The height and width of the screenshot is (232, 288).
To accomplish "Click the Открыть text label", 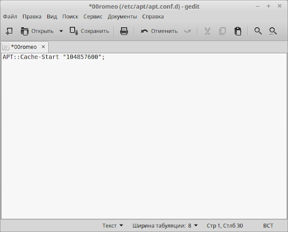I will (42, 31).
